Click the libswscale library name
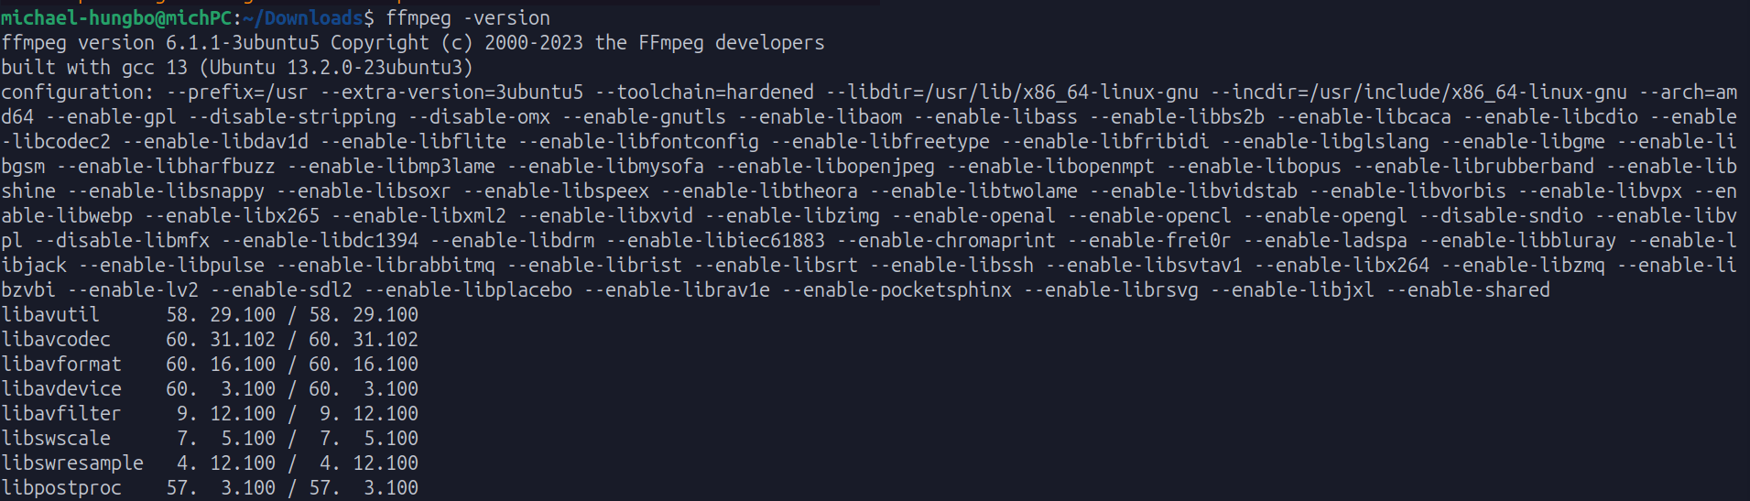Viewport: 1750px width, 501px height. click(56, 439)
